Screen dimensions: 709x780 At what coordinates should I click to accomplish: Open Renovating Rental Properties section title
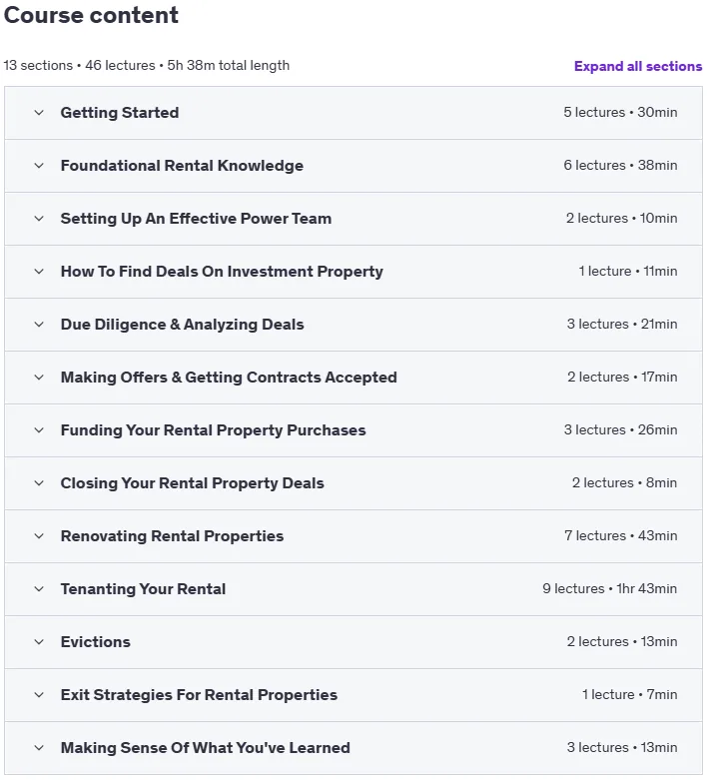pyautogui.click(x=172, y=536)
